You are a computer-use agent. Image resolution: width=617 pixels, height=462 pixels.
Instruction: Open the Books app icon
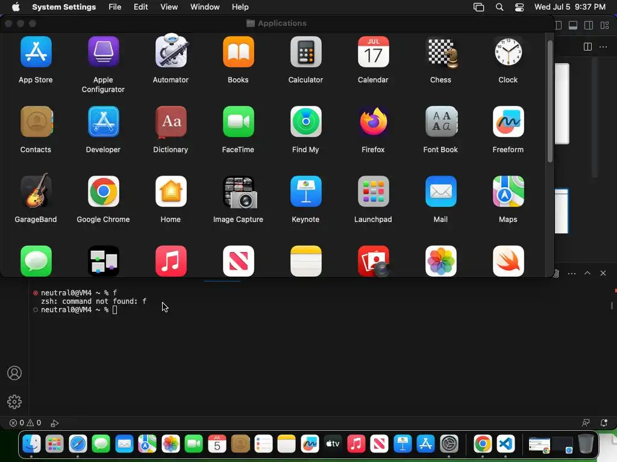pyautogui.click(x=239, y=52)
